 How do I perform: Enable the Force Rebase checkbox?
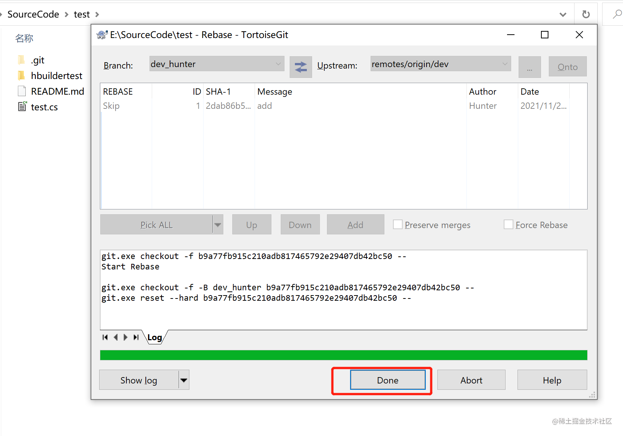pyautogui.click(x=508, y=224)
